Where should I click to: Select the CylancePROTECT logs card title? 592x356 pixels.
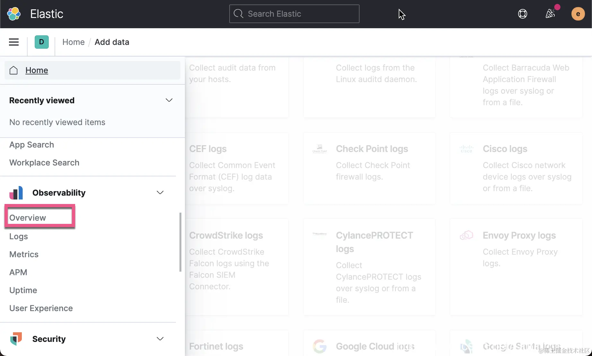[x=374, y=242]
